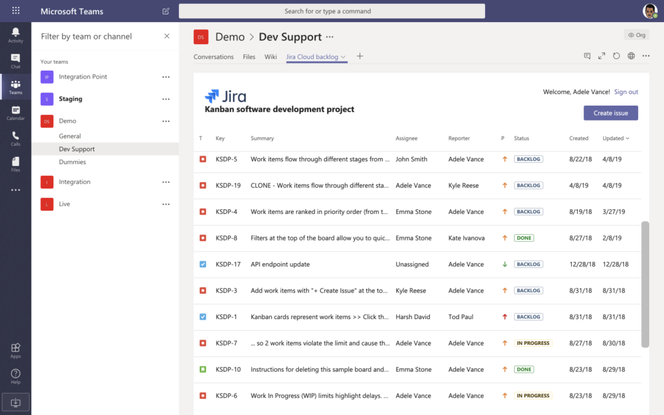Click the Org visibility badge
Screen dimensions: 664x415
point(637,35)
